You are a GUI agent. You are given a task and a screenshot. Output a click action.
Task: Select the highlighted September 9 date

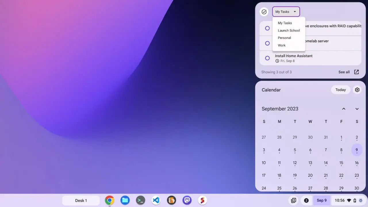[x=357, y=150]
